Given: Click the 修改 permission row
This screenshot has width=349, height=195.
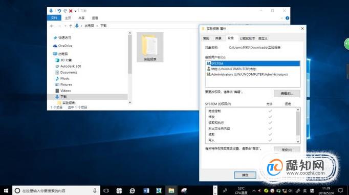Looking at the screenshot, I should tap(251, 117).
